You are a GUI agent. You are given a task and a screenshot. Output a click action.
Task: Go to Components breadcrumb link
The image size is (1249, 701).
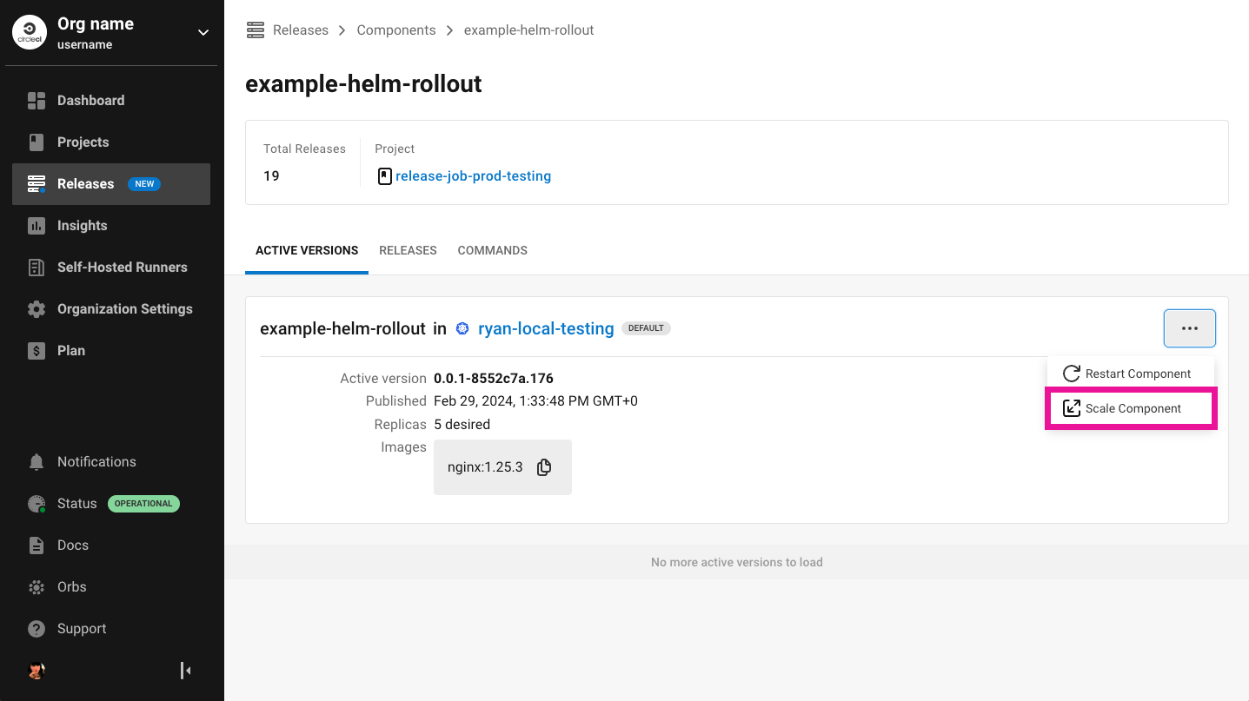tap(396, 30)
